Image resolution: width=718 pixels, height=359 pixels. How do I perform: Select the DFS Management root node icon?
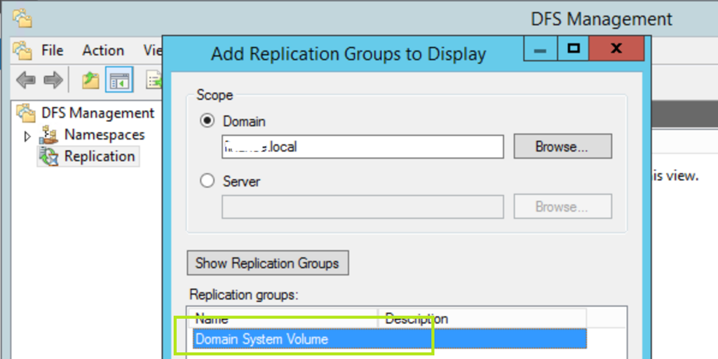(26, 113)
